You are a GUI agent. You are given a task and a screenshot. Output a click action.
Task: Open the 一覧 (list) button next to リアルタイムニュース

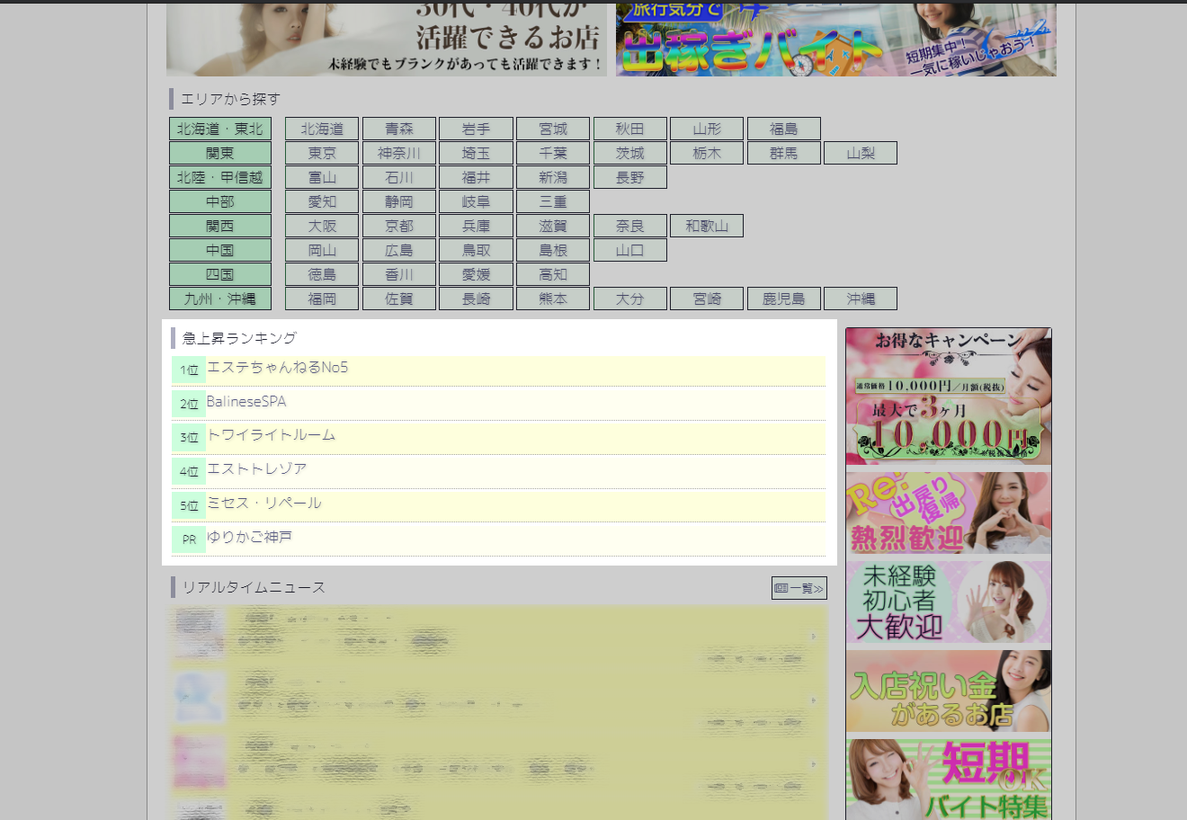tap(799, 587)
